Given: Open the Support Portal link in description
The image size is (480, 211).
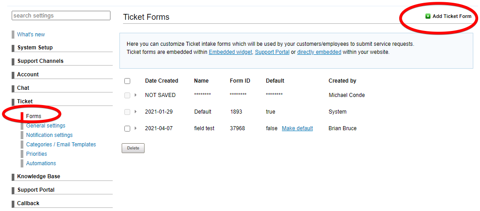Looking at the screenshot, I should click(272, 52).
